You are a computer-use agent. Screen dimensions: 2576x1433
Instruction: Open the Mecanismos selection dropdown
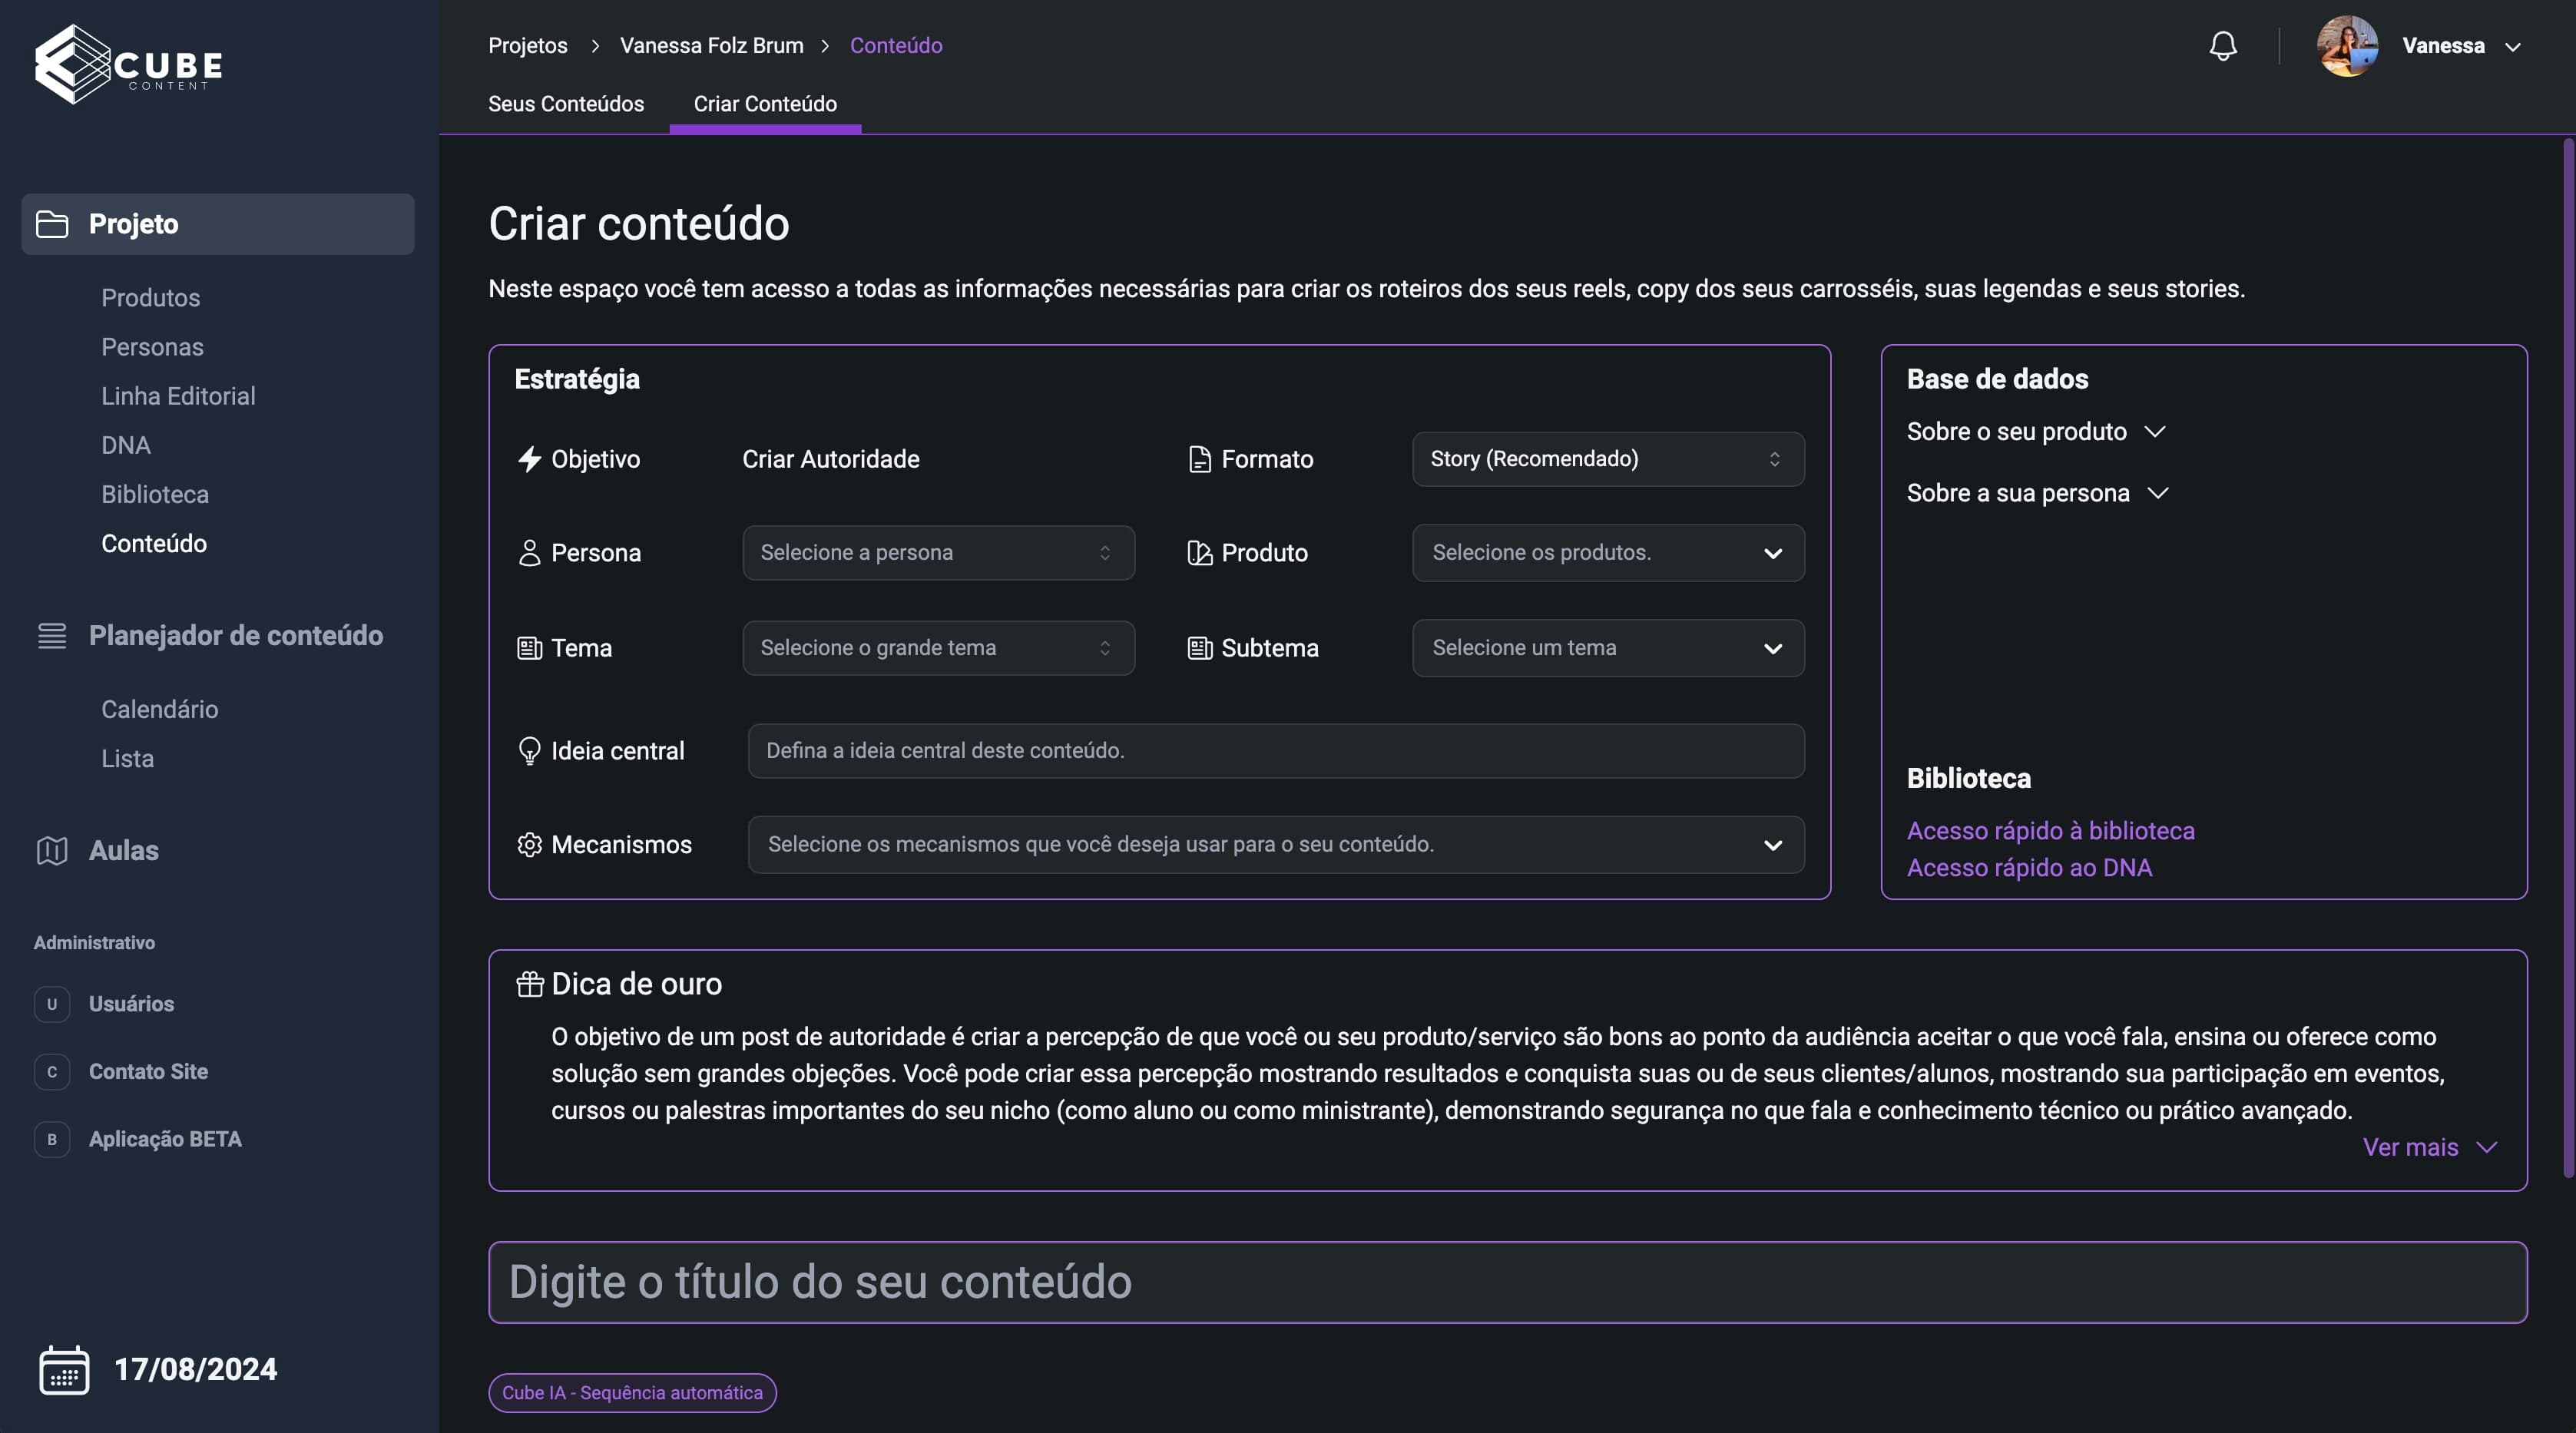[1276, 845]
